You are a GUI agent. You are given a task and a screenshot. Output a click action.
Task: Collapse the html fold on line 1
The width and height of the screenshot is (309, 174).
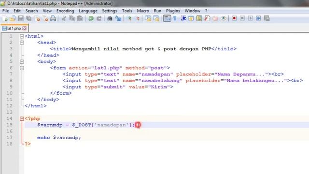pos(22,36)
